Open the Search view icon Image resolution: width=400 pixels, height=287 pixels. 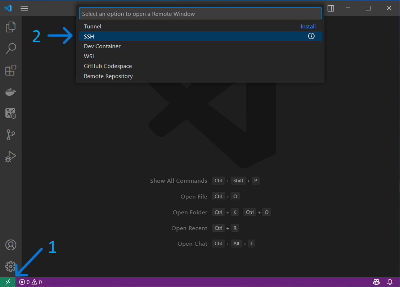(x=11, y=49)
